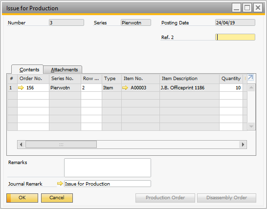Switch to the Contents tab
Image resolution: width=267 pixels, height=209 pixels.
(27, 69)
